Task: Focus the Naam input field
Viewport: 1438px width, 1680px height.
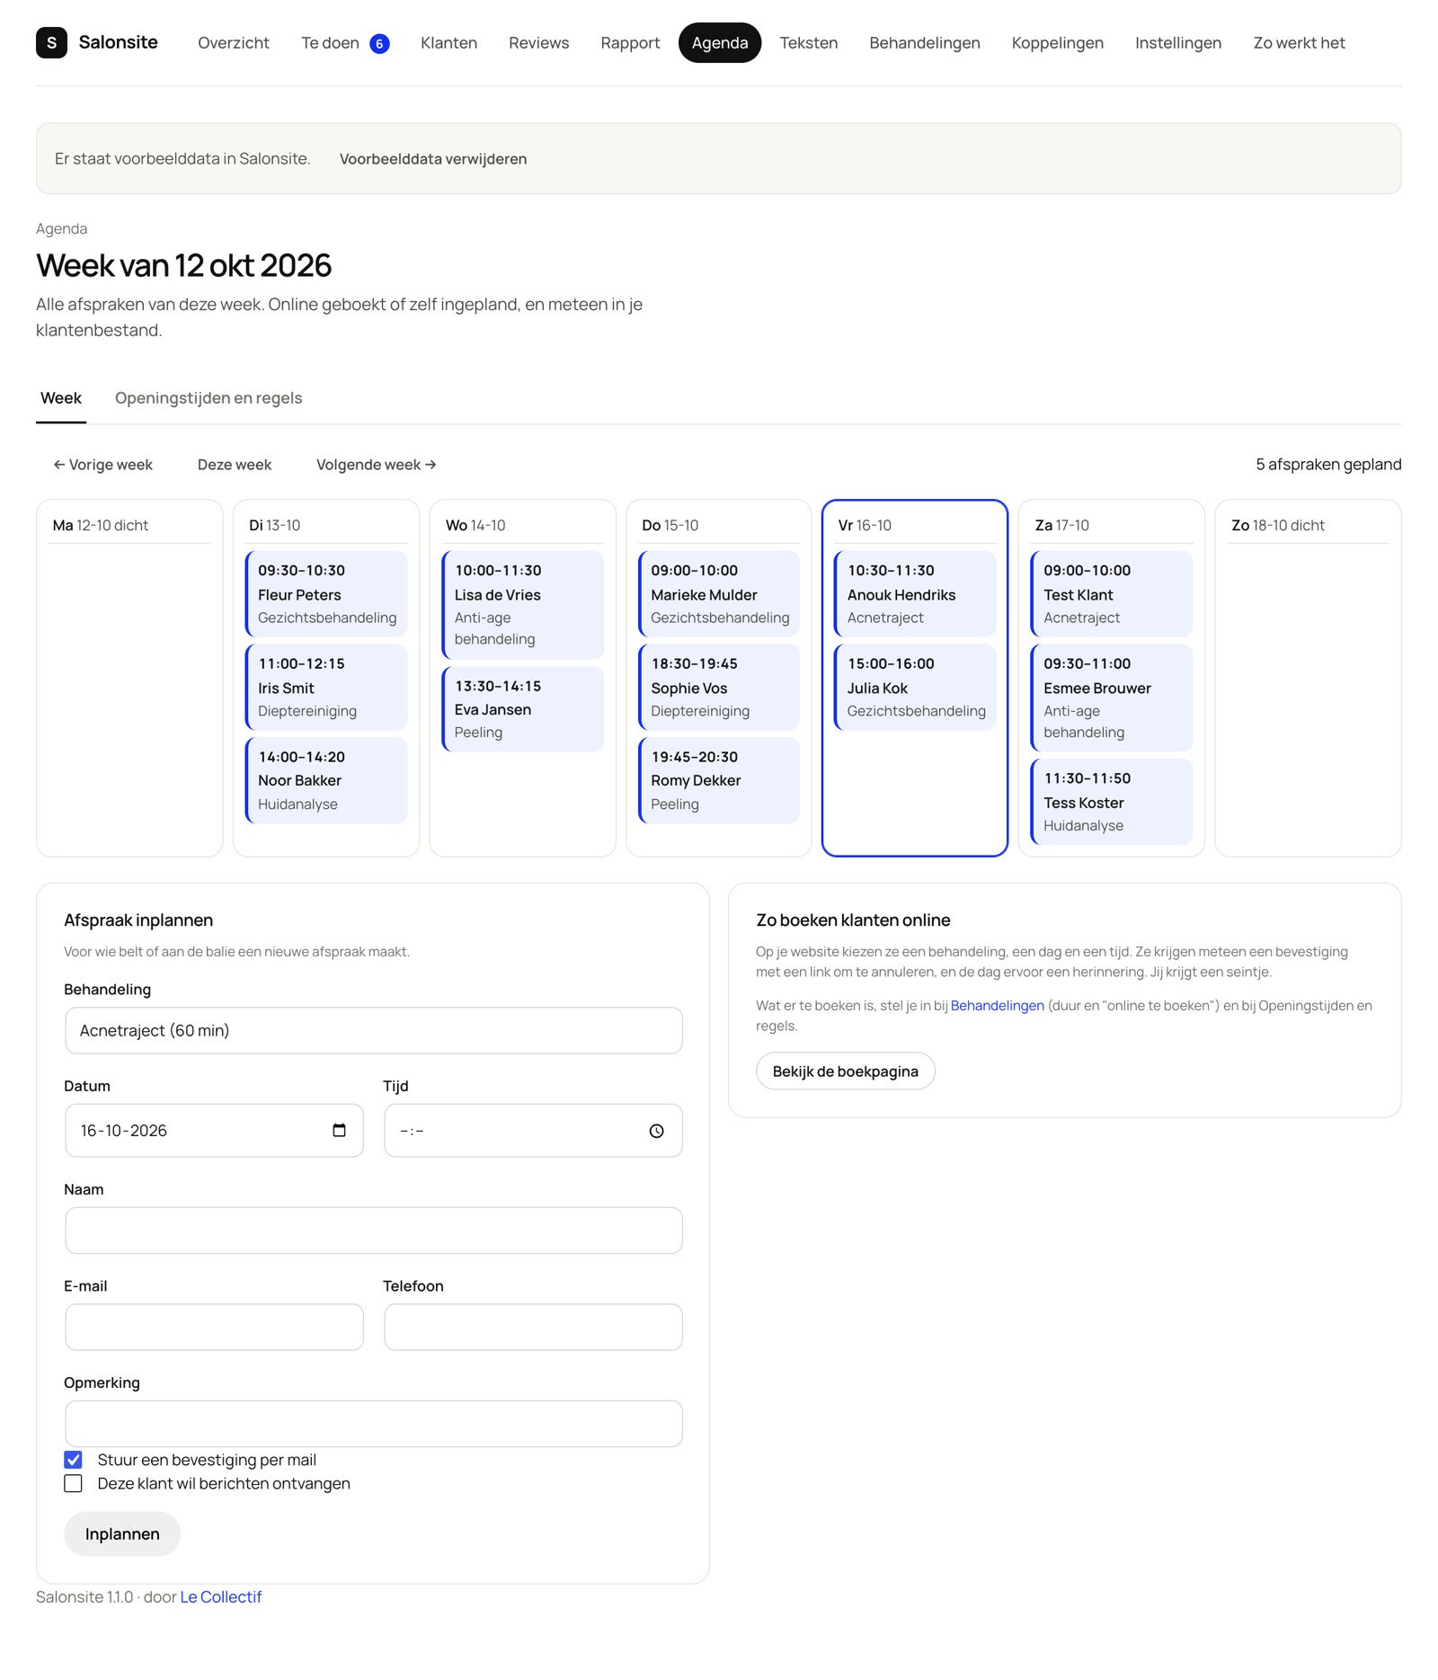Action: click(374, 1231)
